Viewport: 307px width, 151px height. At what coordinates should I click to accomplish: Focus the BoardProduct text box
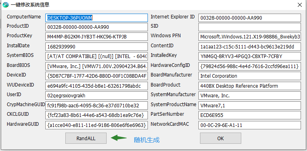250,86
